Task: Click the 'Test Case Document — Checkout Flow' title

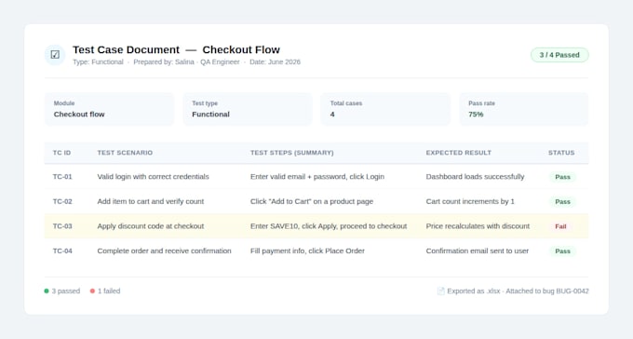Action: 177,49
